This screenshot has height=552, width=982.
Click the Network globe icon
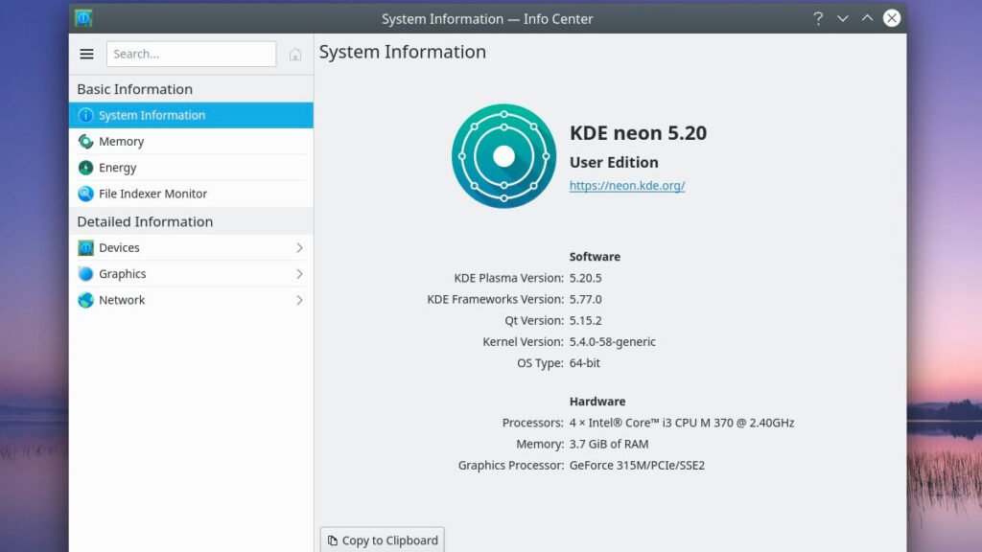[85, 300]
